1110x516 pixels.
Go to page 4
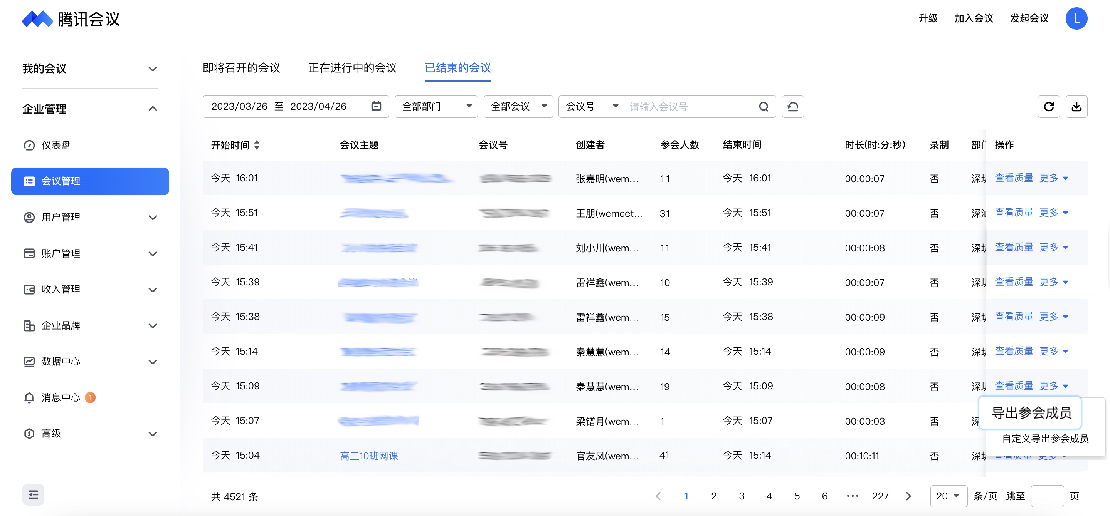tap(769, 496)
